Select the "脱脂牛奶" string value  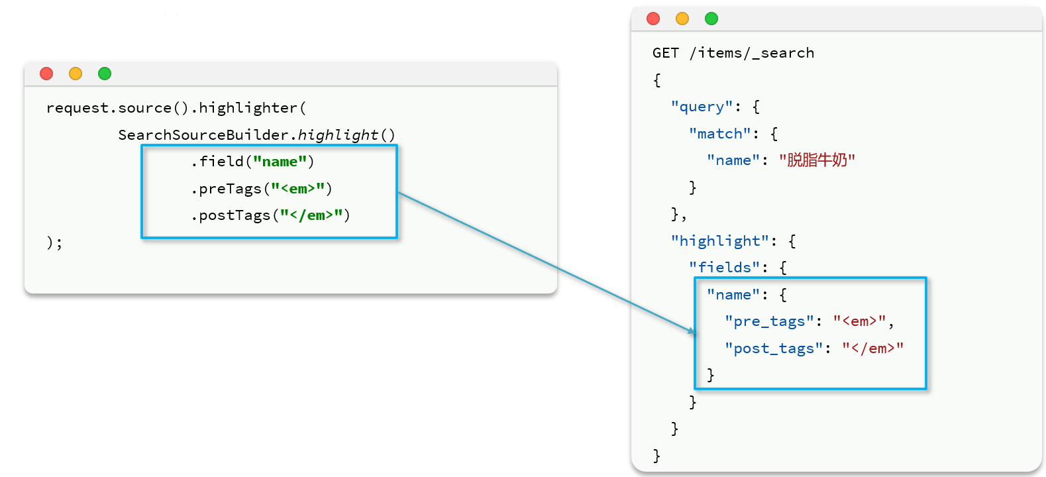817,160
